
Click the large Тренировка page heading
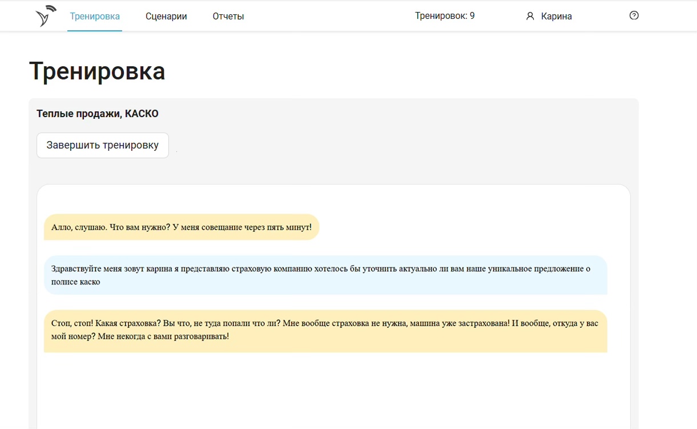tap(97, 71)
